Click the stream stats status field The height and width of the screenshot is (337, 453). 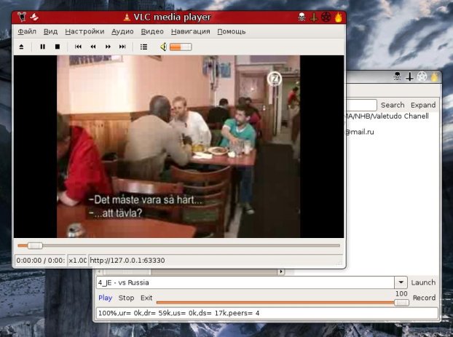pos(267,313)
